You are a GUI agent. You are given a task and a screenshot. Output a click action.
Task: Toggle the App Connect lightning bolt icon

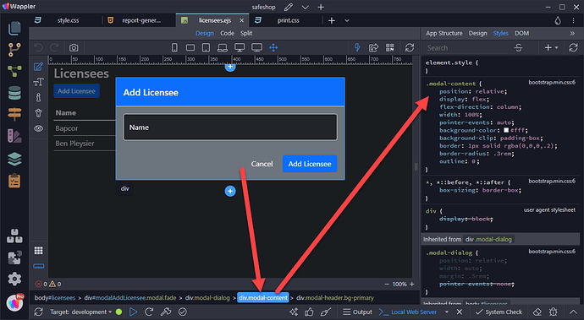(x=357, y=47)
